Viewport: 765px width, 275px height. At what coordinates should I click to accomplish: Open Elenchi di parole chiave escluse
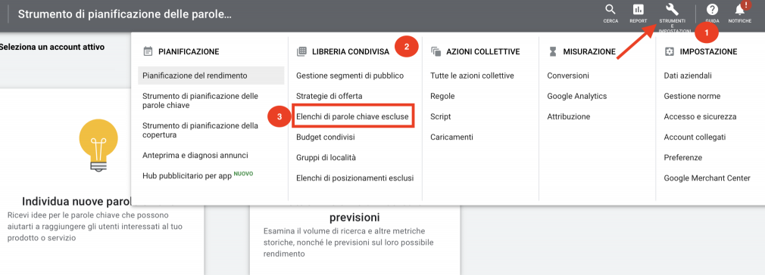click(352, 117)
